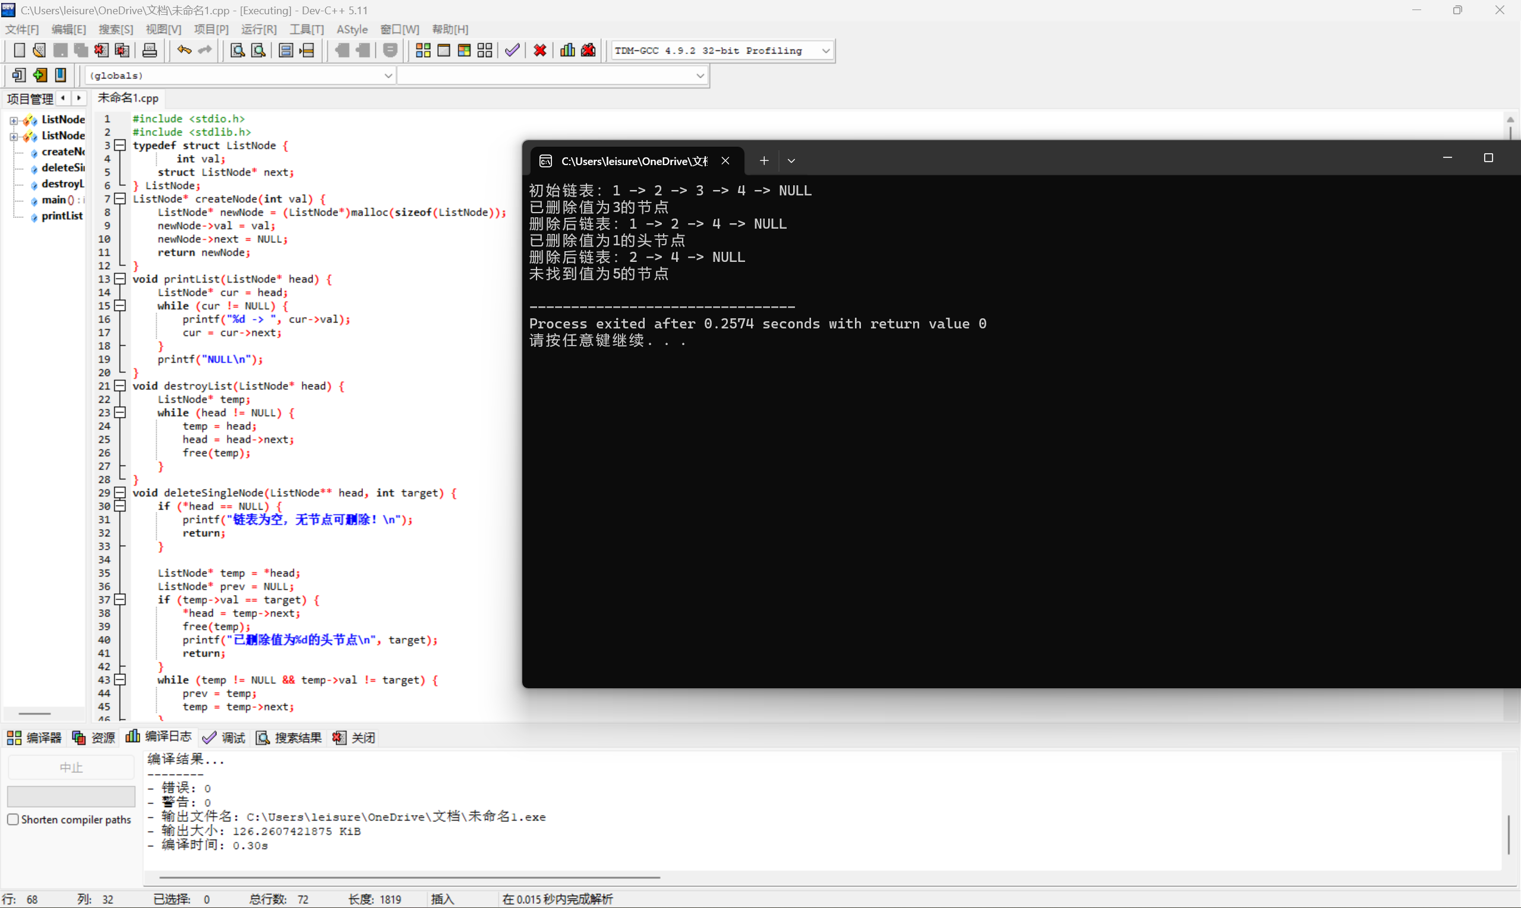The image size is (1521, 908).
Task: Switch to the 调试 tab at bottom
Action: pos(232,738)
